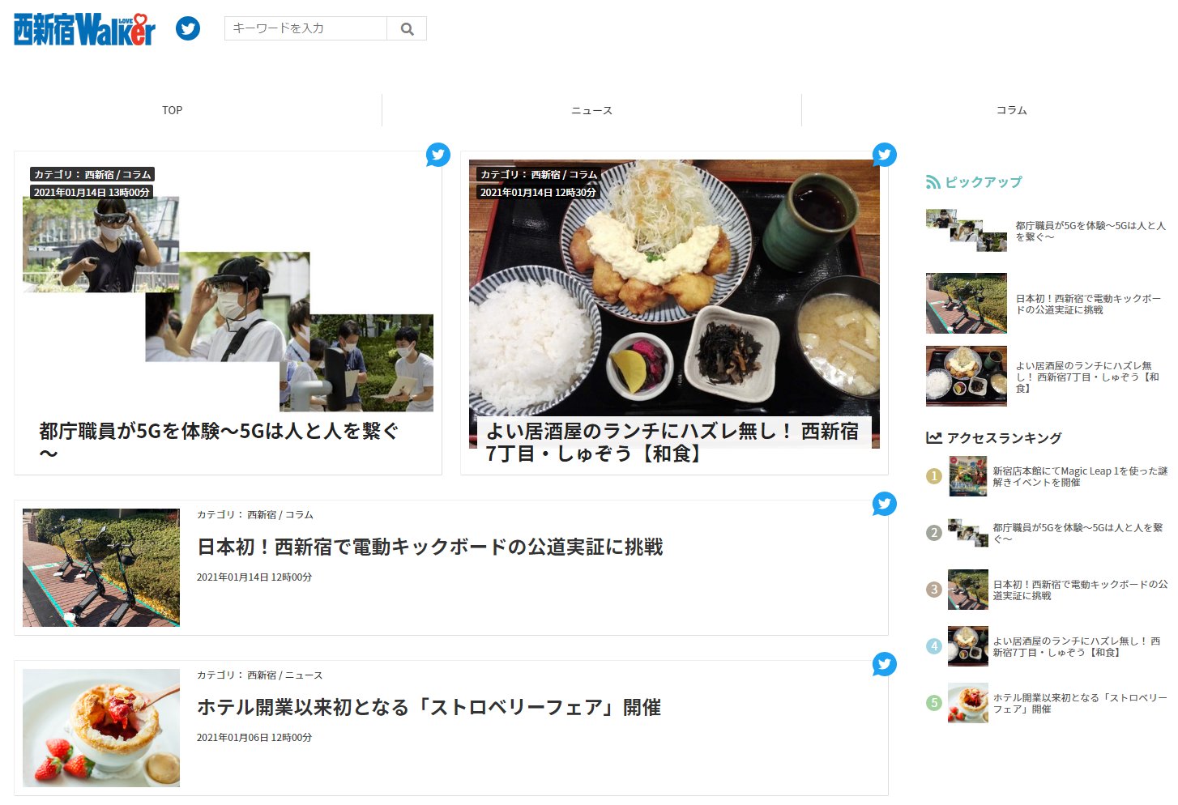This screenshot has height=805, width=1178.
Task: Share the Strawberry Fair article via Twitter icon
Action: 884,664
